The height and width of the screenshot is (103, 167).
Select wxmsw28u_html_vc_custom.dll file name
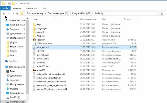[x=51, y=89]
